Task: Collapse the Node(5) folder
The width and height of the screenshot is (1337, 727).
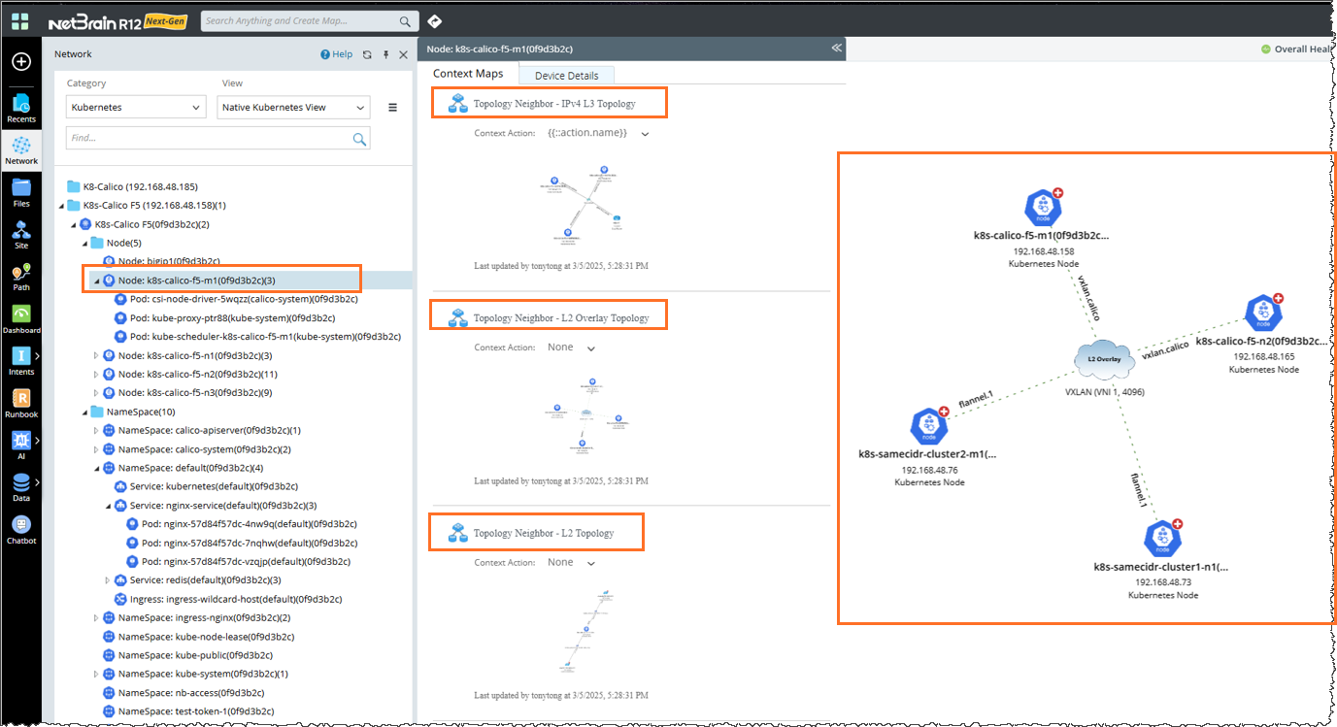Action: click(x=84, y=243)
